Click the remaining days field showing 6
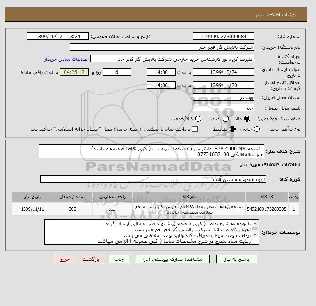This screenshot has width=316, height=306. coord(117,72)
